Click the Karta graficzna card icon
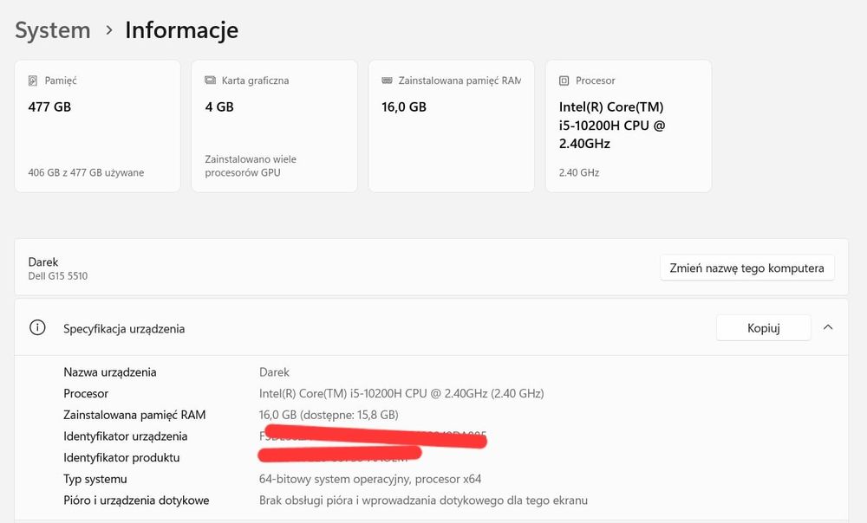867x523 pixels. (210, 81)
